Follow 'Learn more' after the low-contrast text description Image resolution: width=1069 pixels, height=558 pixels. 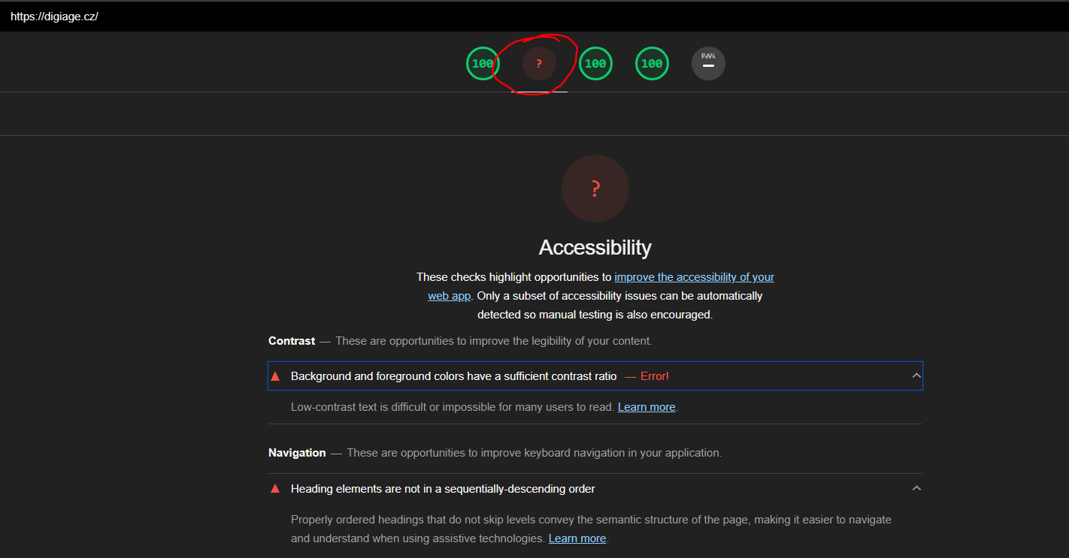click(647, 407)
